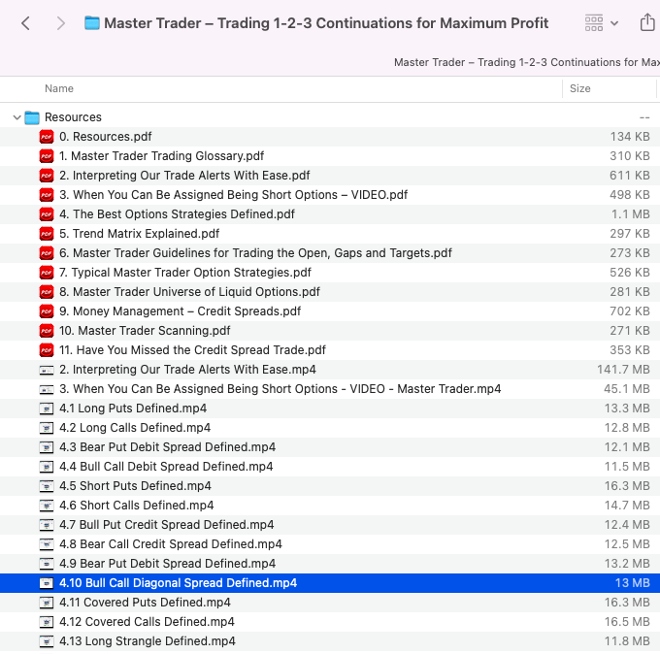This screenshot has height=654, width=660.
Task: Select 4.13 Long Strangle Defined.mp4
Action: coord(148,641)
